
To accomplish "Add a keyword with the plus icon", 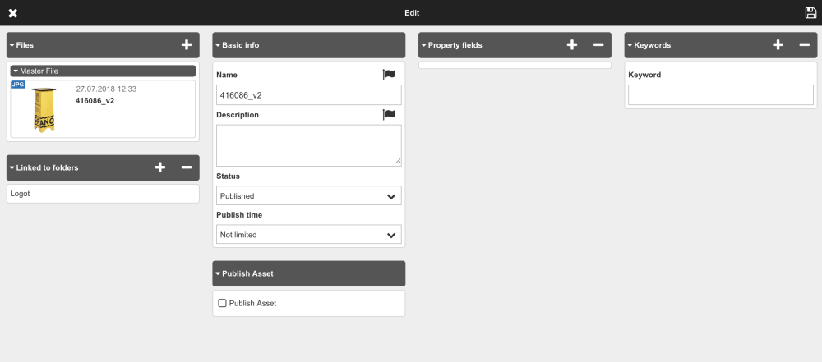I will [778, 45].
